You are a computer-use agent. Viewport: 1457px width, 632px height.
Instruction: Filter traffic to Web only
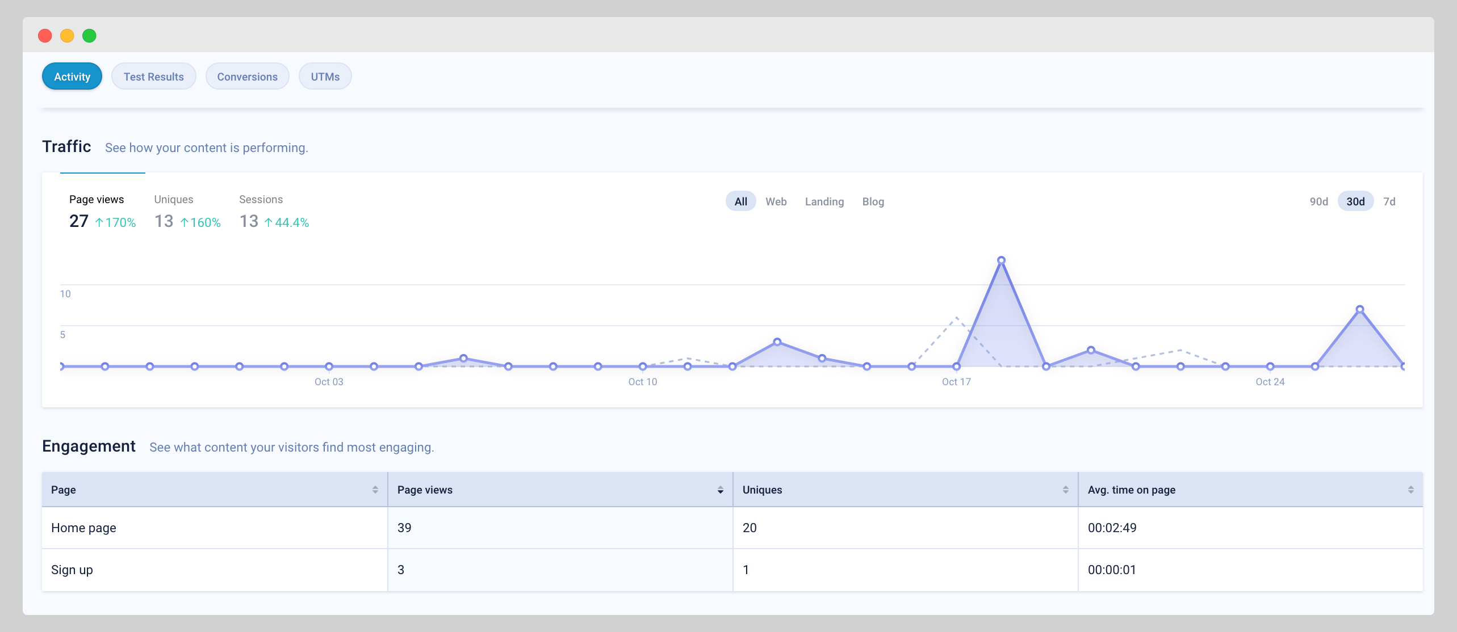(x=776, y=201)
